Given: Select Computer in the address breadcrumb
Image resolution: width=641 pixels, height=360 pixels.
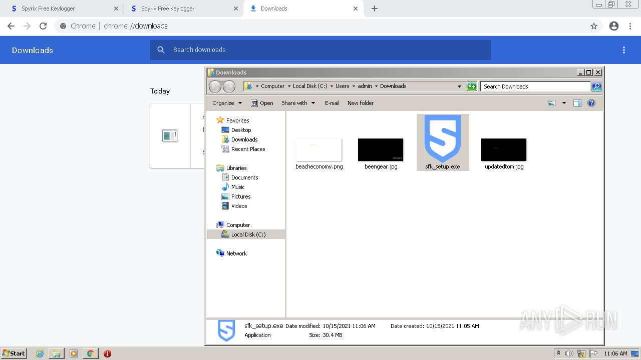Looking at the screenshot, I should point(272,86).
